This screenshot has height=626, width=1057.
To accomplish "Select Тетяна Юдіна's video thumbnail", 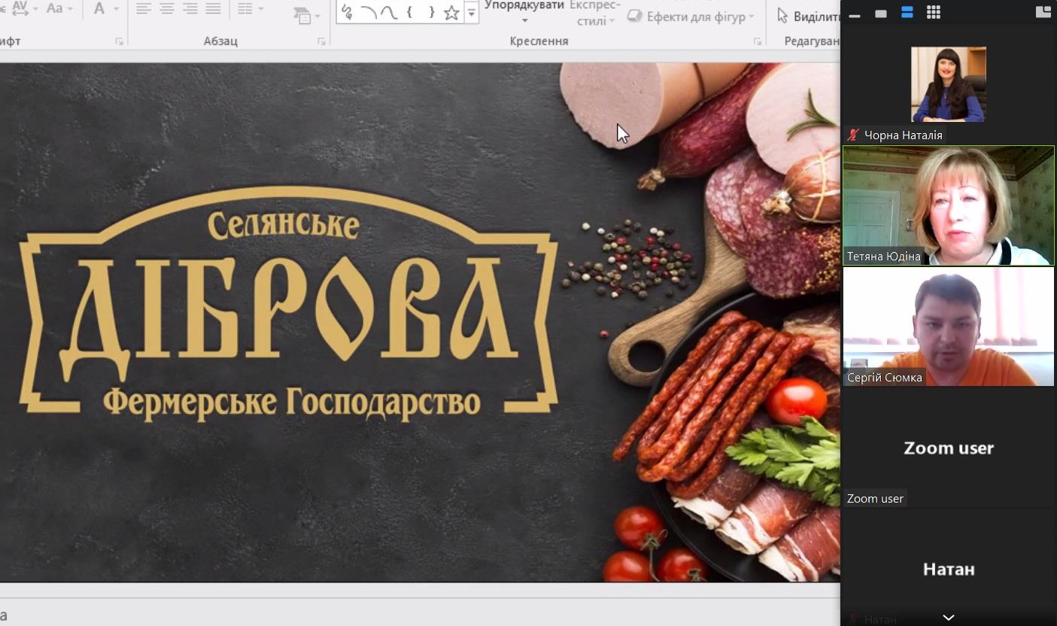I will [x=948, y=205].
